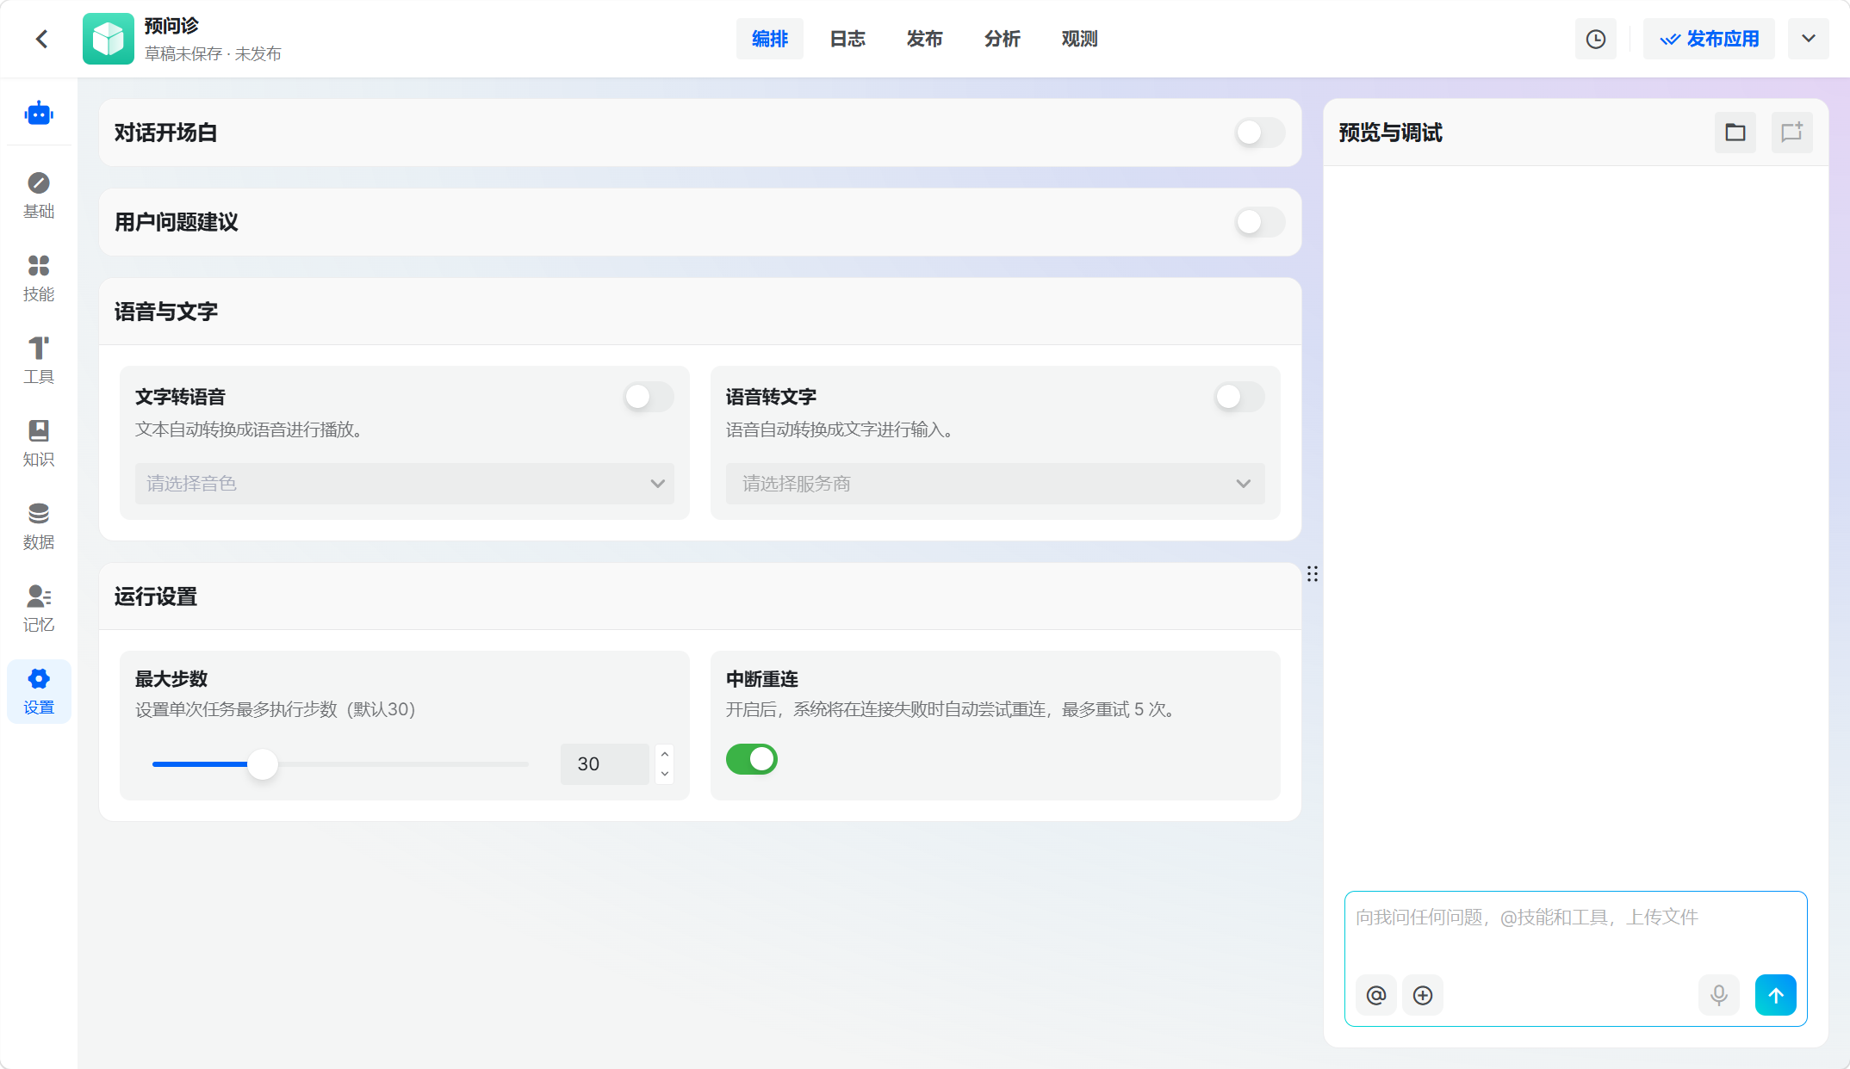Click the 语音与文字 section header

pyautogui.click(x=166, y=312)
